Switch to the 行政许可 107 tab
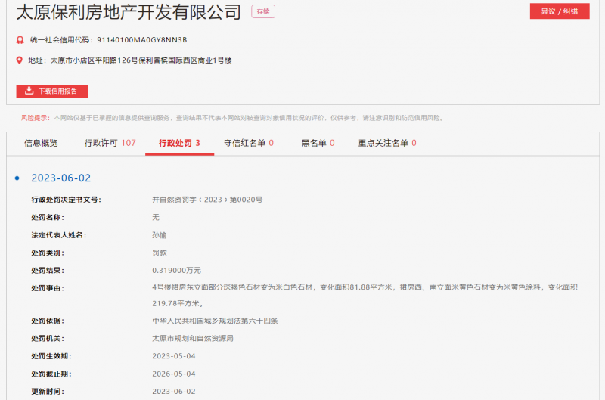The image size is (605, 400). (110, 143)
